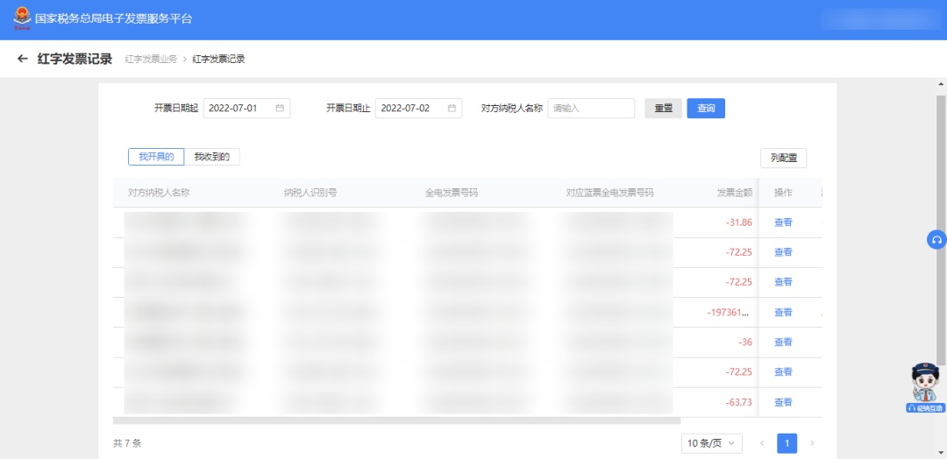Open calendar icon in 开票日期起 field
This screenshot has width=947, height=459.
pyautogui.click(x=280, y=109)
